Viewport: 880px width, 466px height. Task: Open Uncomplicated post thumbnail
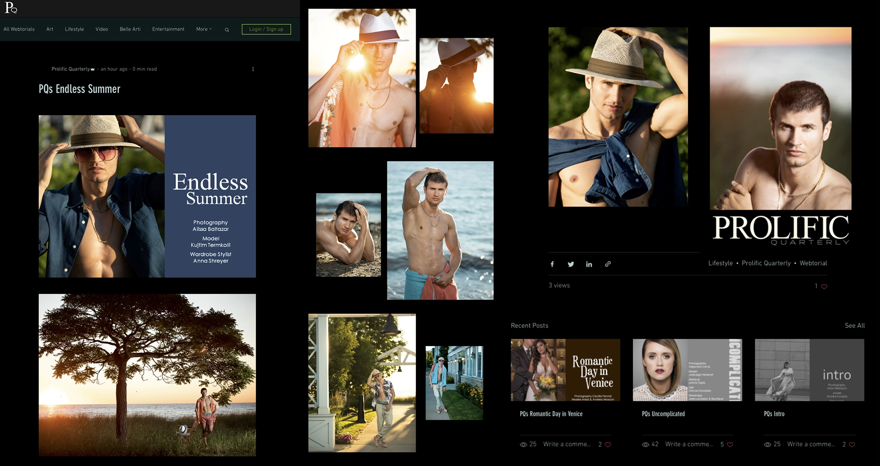tap(687, 370)
